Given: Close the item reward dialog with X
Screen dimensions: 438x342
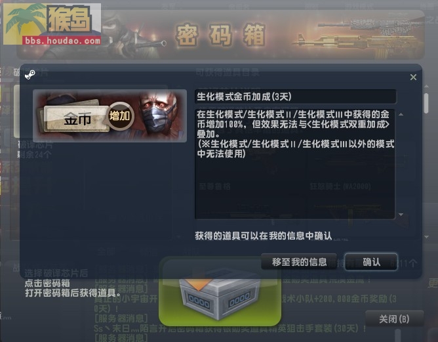Looking at the screenshot, I should coord(414,77).
